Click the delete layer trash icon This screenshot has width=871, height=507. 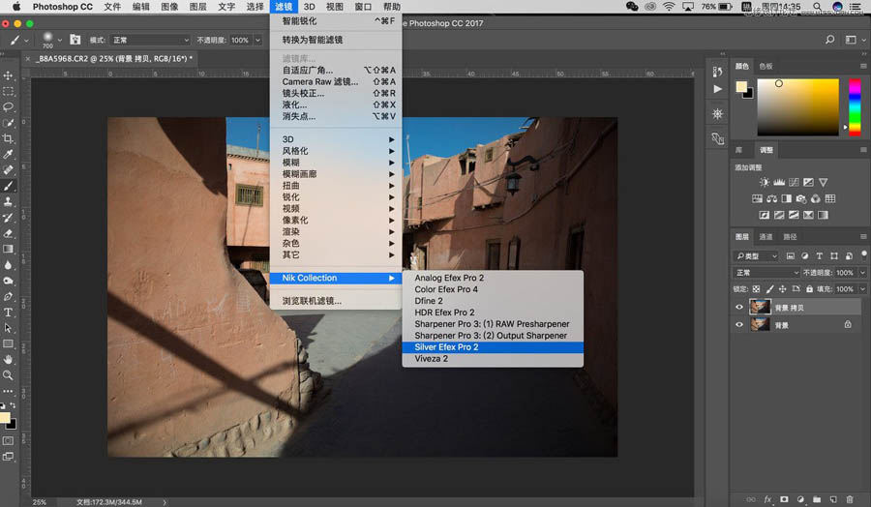tap(850, 499)
